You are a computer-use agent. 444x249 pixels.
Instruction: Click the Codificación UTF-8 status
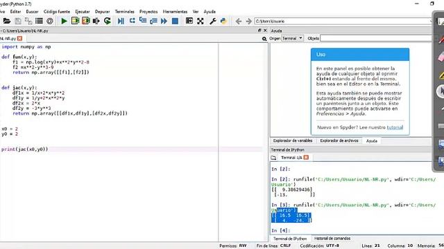point(319,246)
